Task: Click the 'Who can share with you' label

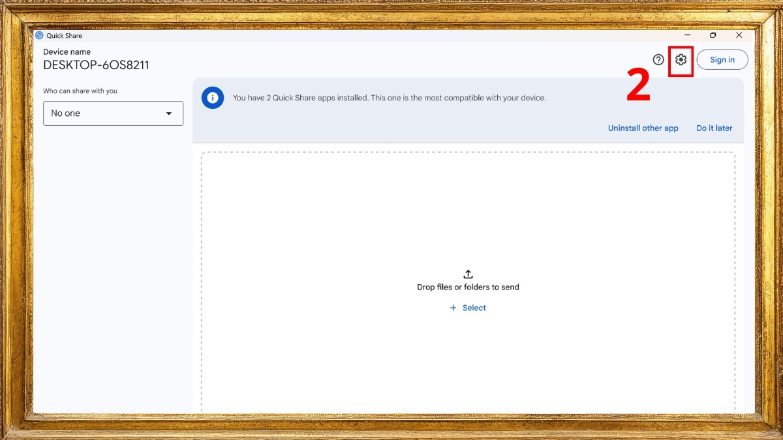Action: [80, 91]
